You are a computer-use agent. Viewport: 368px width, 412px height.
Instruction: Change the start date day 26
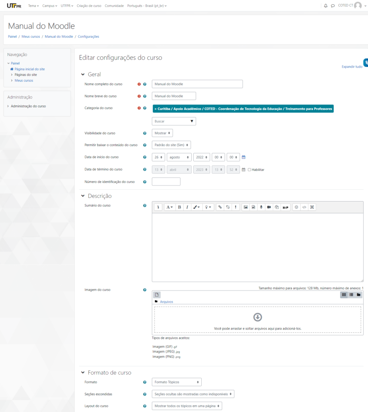pyautogui.click(x=158, y=157)
